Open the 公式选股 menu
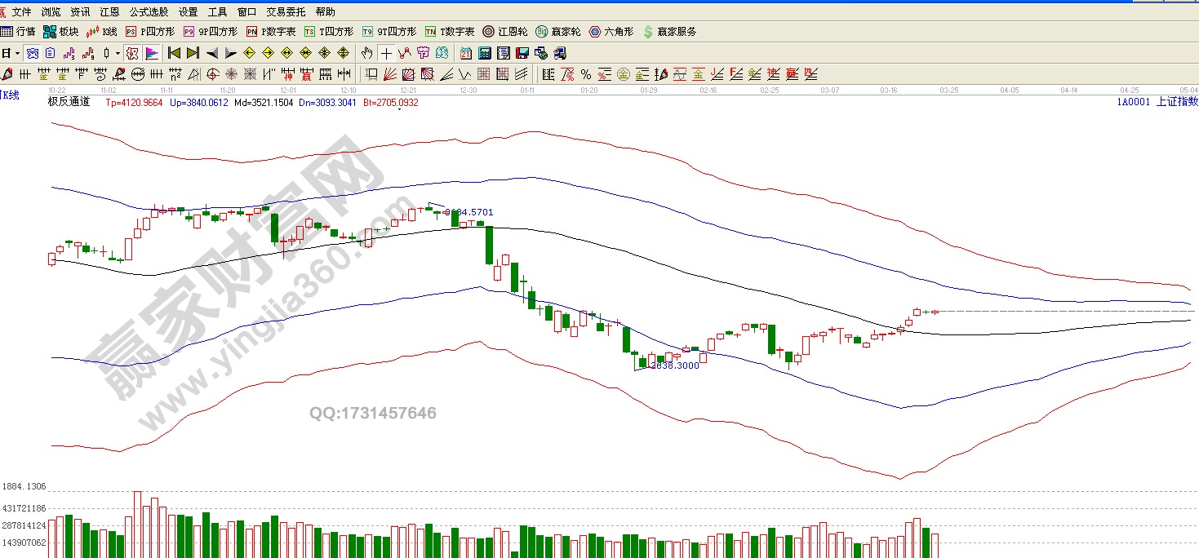This screenshot has height=558, width=1199. (149, 12)
